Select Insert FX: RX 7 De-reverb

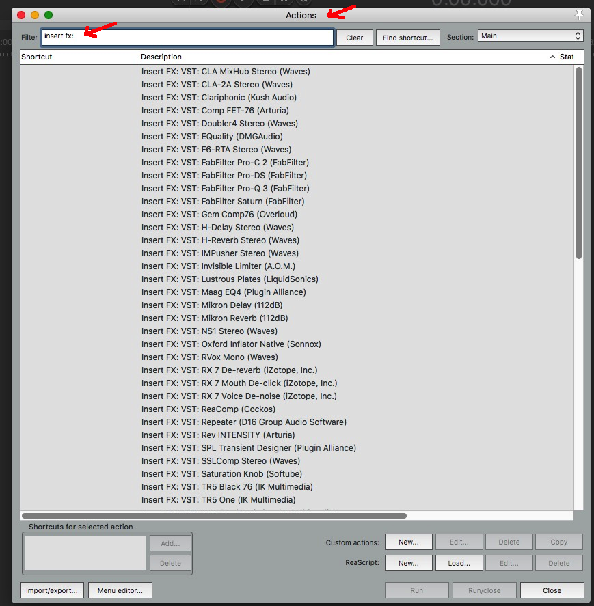point(229,370)
